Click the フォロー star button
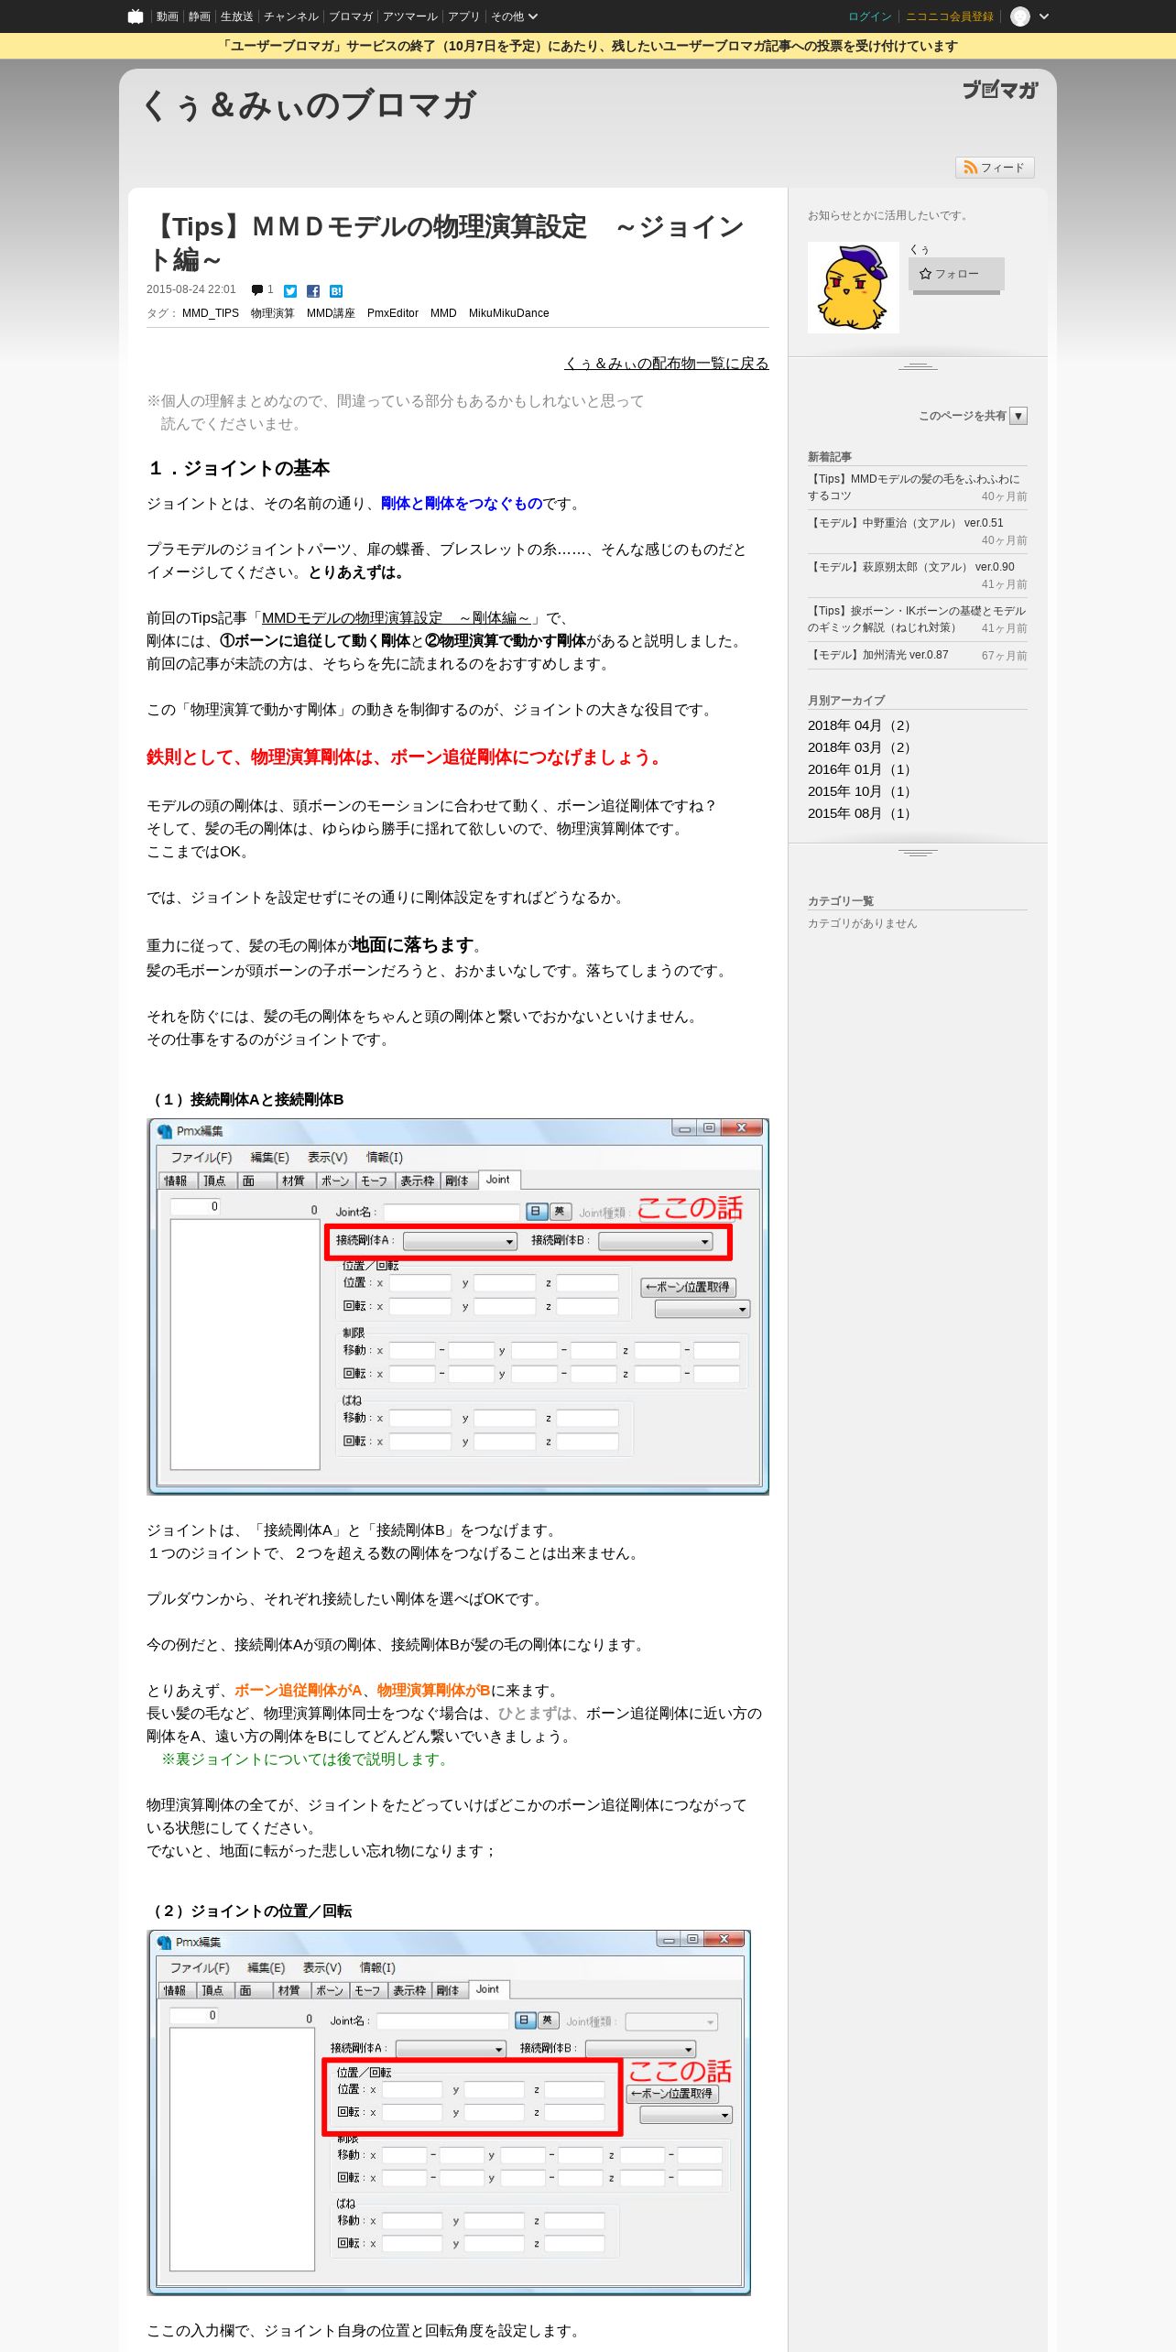This screenshot has height=2352, width=1176. (956, 274)
